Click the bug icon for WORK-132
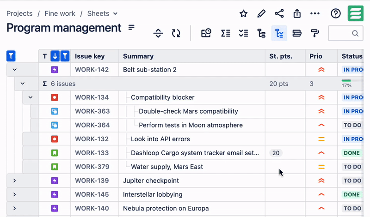Screen dimensions: 370x217 coord(55,139)
